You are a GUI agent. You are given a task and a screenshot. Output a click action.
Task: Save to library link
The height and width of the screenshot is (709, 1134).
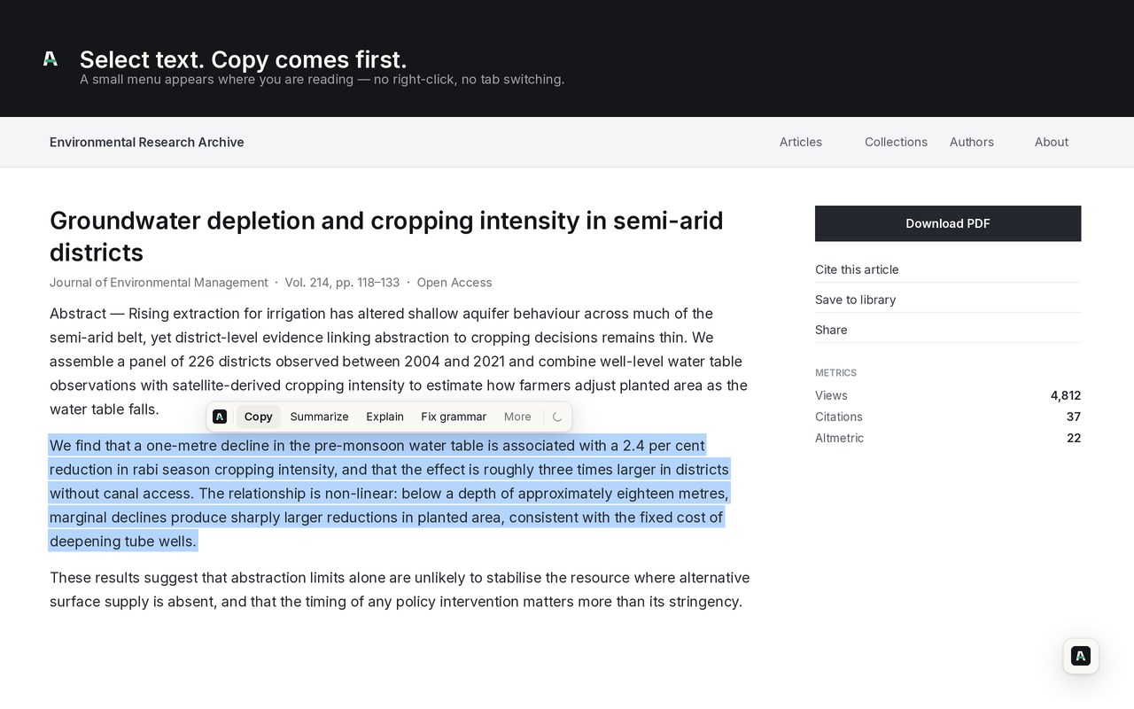(856, 300)
